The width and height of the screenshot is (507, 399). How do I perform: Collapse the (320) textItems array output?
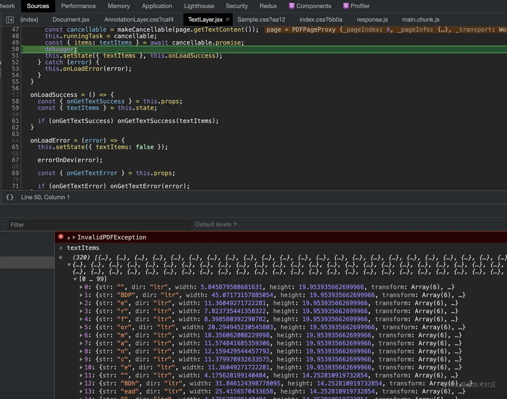pyautogui.click(x=69, y=265)
